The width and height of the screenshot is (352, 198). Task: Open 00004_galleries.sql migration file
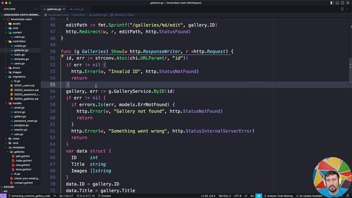[20, 99]
